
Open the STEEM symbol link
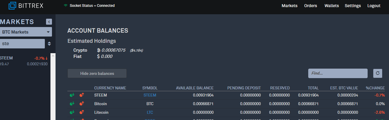tap(150, 95)
